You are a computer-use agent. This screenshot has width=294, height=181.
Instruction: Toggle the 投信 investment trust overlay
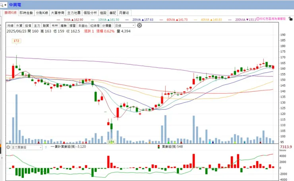click(x=28, y=25)
